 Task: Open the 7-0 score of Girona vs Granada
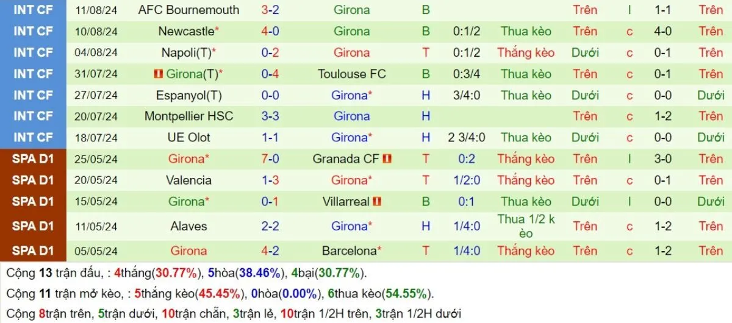coord(270,159)
